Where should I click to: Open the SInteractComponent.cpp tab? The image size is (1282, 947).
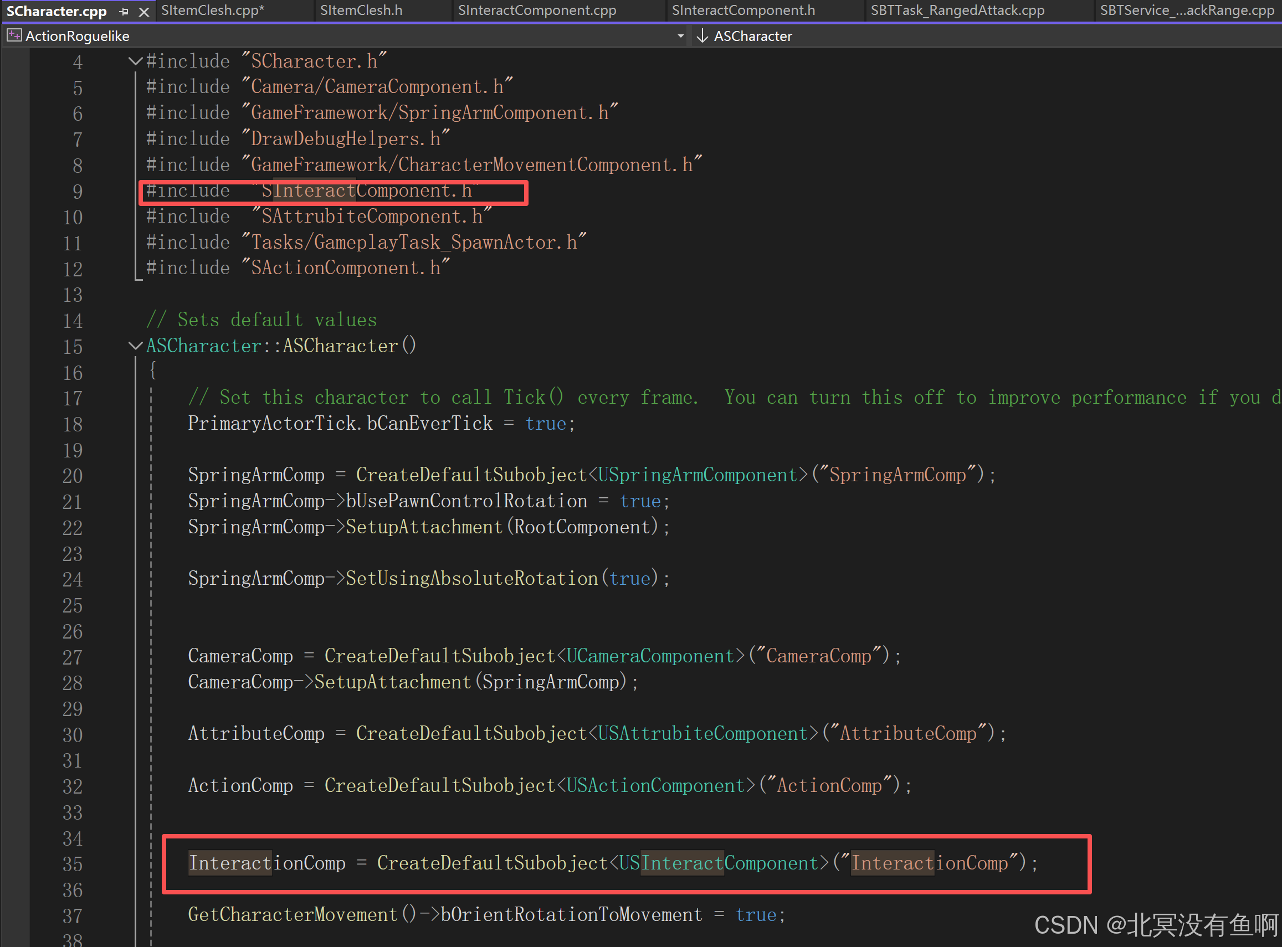pyautogui.click(x=537, y=11)
